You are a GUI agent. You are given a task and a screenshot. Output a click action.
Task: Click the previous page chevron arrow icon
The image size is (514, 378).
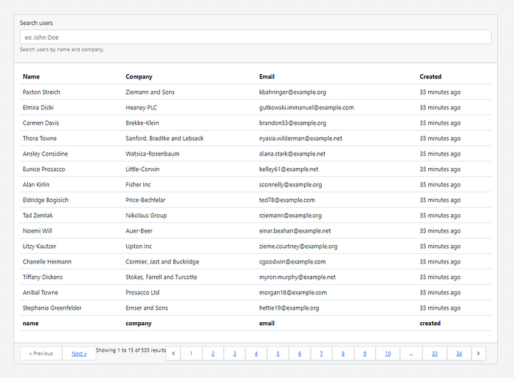[x=173, y=354]
